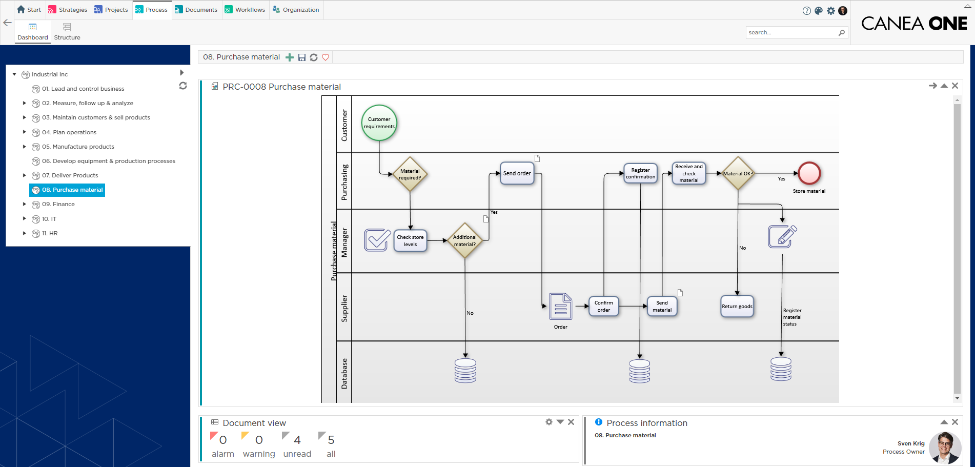This screenshot has height=467, width=975.
Task: Open application settings via gear icon
Action: [x=831, y=10]
